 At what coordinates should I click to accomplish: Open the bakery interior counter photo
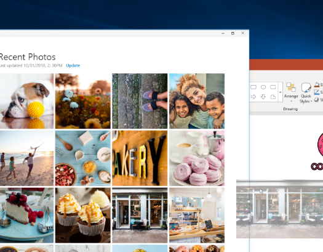[197, 215]
